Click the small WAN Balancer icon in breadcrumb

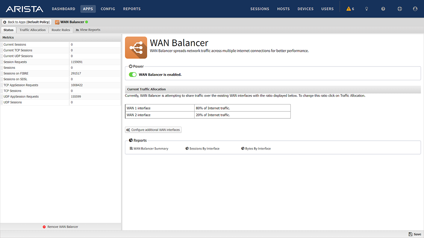click(57, 22)
